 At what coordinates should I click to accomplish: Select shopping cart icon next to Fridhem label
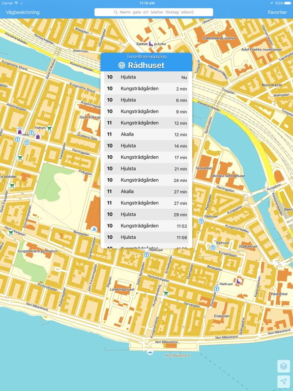click(x=49, y=128)
